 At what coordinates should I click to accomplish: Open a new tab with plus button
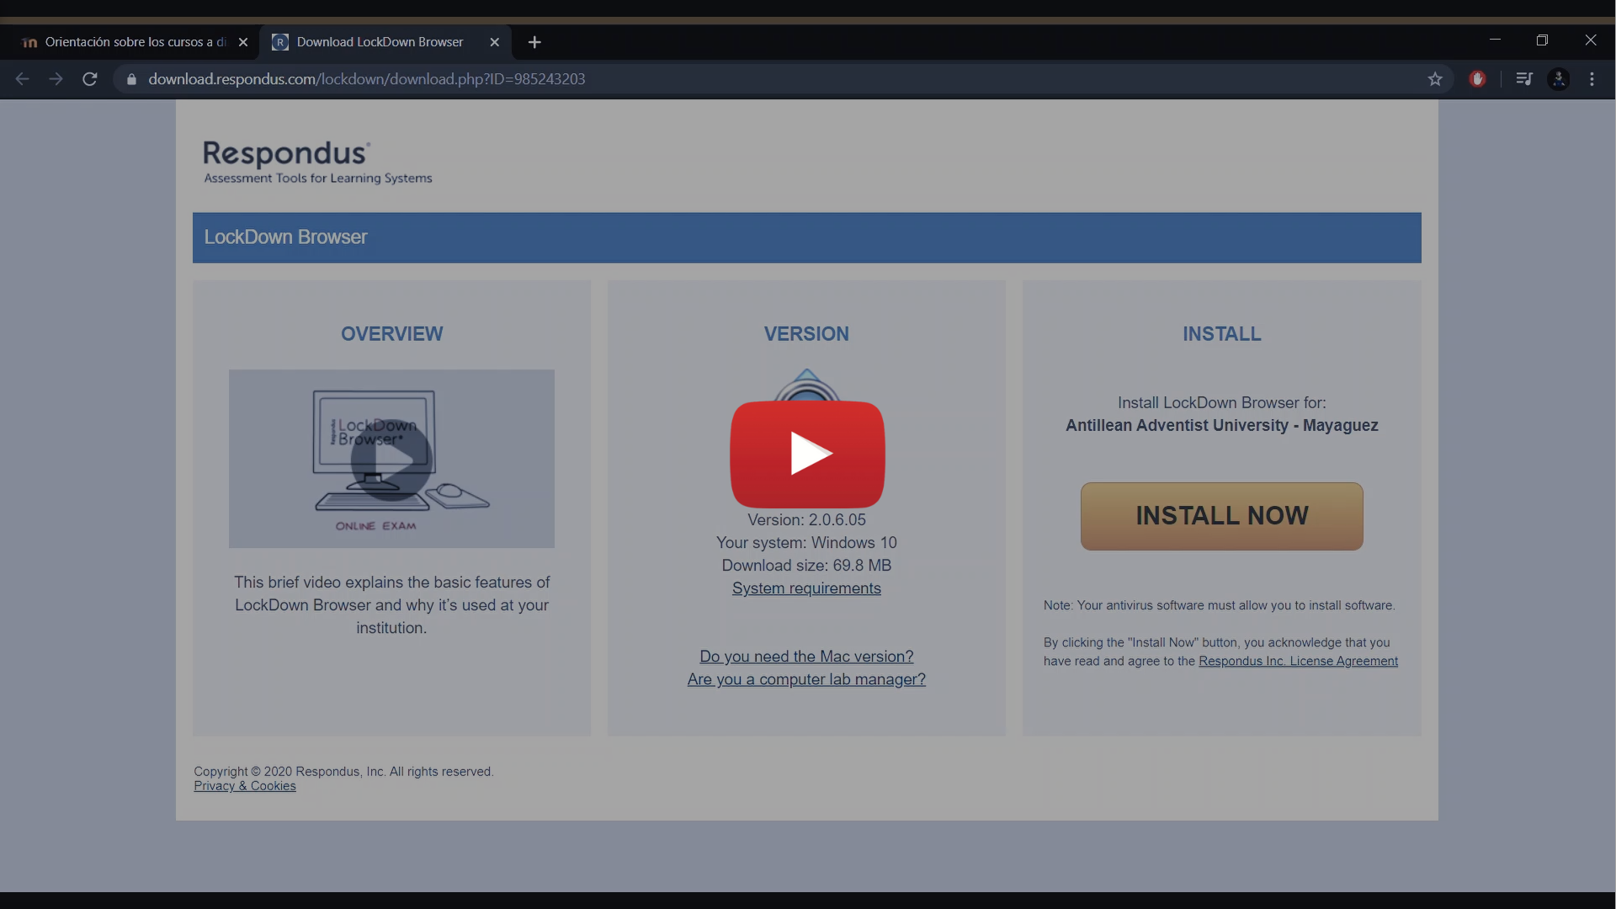click(x=534, y=42)
